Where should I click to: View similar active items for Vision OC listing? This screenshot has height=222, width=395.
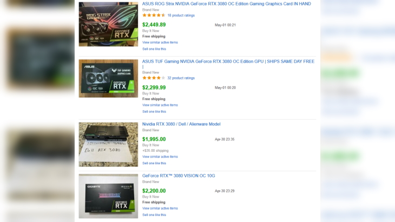pyautogui.click(x=160, y=208)
